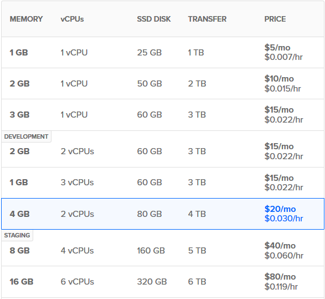Screen dimensions: 325x299
Task: Pick the 2 GB 2 vCPUs plan
Action: click(x=163, y=149)
